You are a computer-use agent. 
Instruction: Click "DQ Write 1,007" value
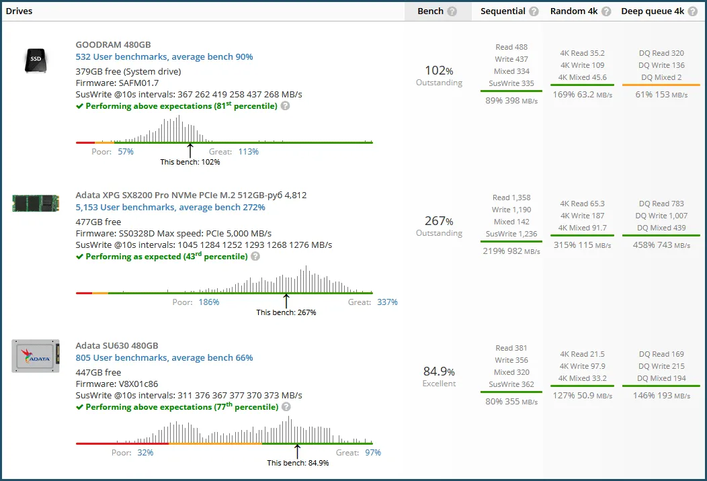[x=661, y=216]
